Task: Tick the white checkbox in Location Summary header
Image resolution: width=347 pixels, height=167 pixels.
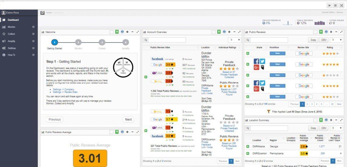Action: tap(315, 120)
